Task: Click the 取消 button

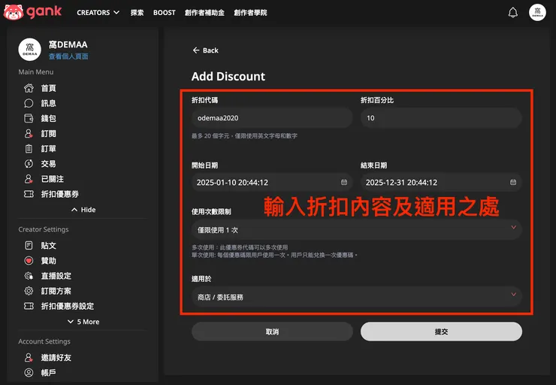Action: [x=272, y=332]
